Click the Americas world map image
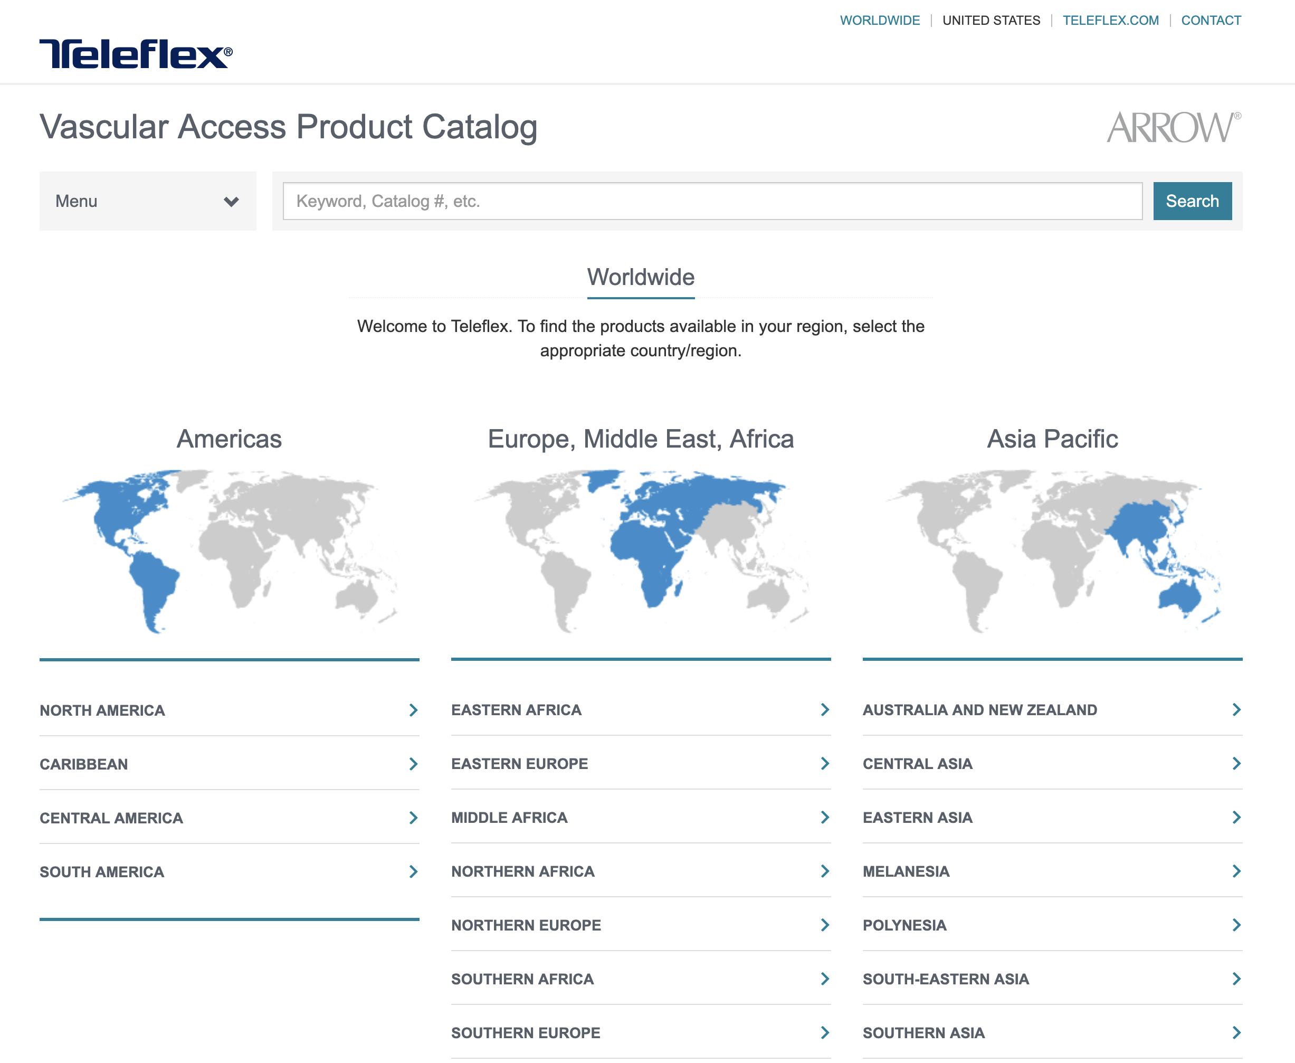Image resolution: width=1295 pixels, height=1063 pixels. pos(229,551)
